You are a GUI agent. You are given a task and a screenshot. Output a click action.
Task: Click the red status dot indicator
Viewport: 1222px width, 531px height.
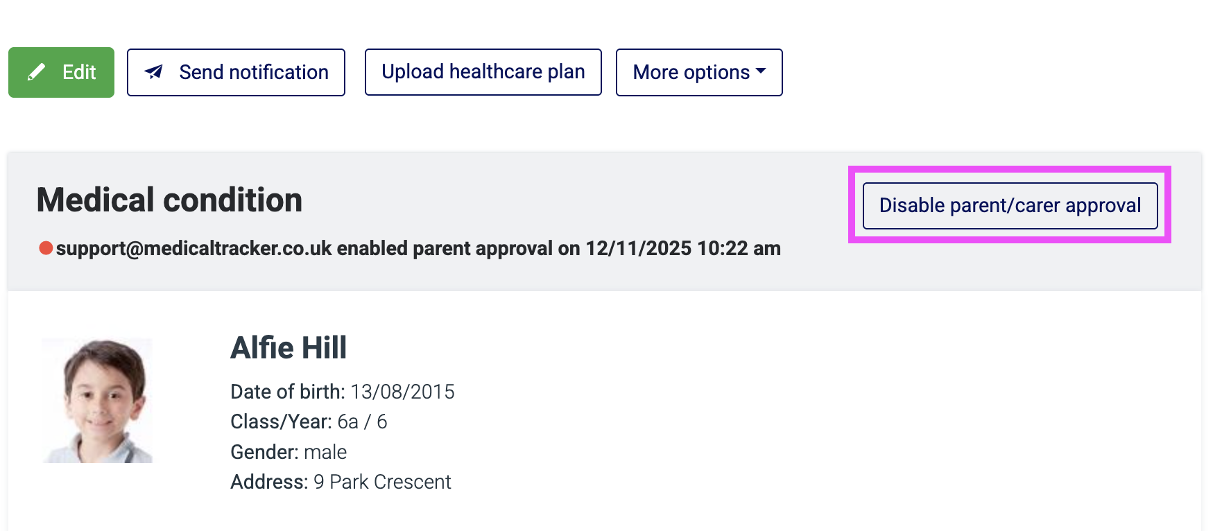(x=46, y=248)
